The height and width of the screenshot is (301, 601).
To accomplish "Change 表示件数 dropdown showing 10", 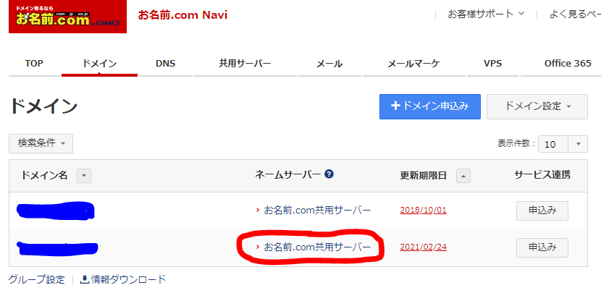I will point(562,144).
